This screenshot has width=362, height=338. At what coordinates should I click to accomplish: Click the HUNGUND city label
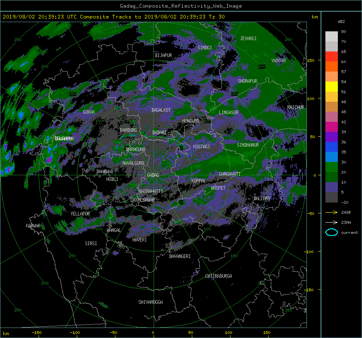point(191,121)
